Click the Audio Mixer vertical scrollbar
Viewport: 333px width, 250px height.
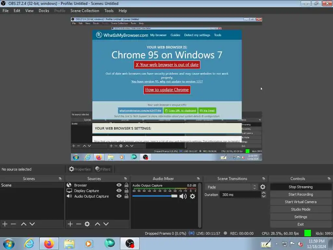(x=200, y=205)
